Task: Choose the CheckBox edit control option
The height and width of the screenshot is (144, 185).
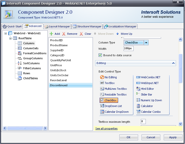Action: [109, 100]
